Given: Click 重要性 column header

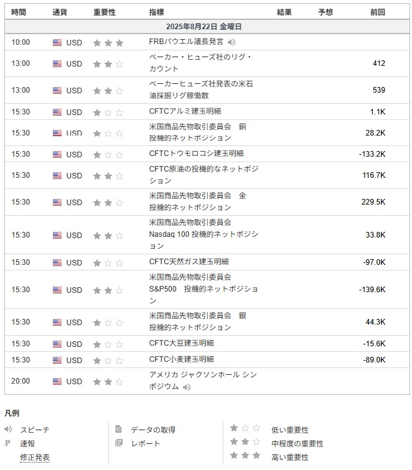Looking at the screenshot, I should [104, 12].
